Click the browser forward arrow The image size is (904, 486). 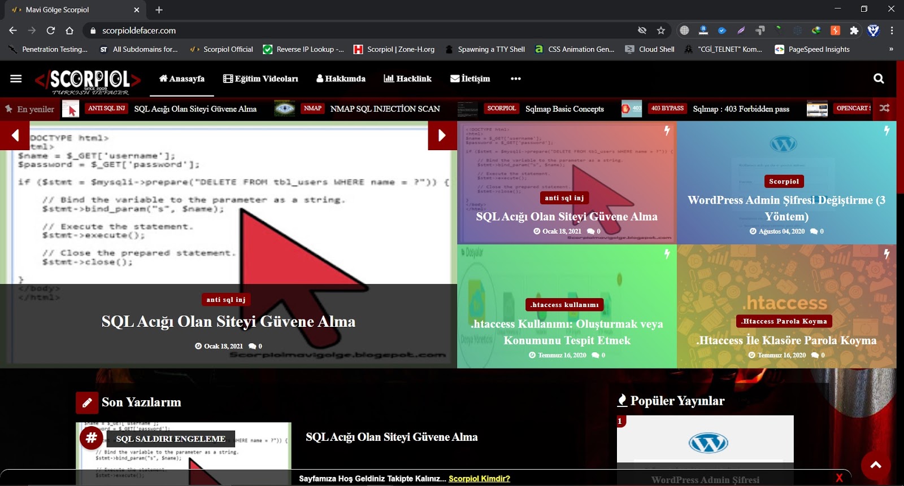pyautogui.click(x=32, y=30)
